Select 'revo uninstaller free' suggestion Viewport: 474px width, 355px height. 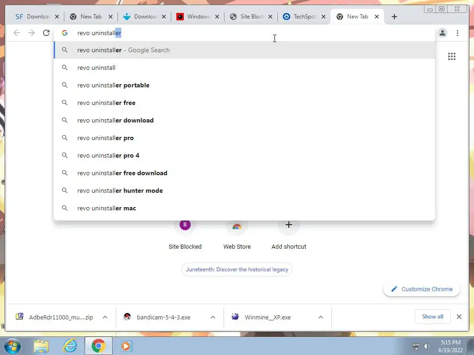coord(244,103)
